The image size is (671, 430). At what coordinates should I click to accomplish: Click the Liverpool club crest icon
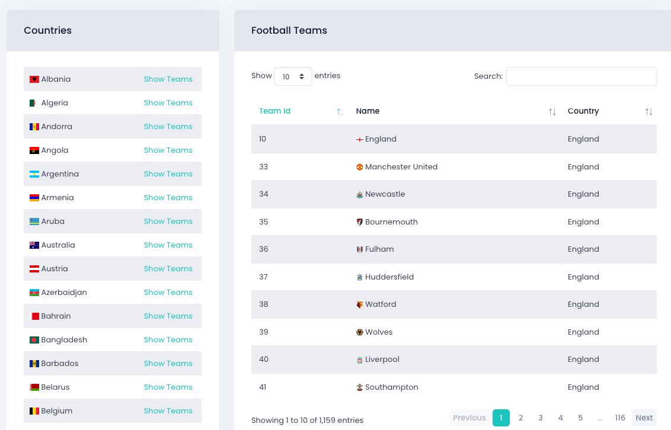pyautogui.click(x=359, y=360)
